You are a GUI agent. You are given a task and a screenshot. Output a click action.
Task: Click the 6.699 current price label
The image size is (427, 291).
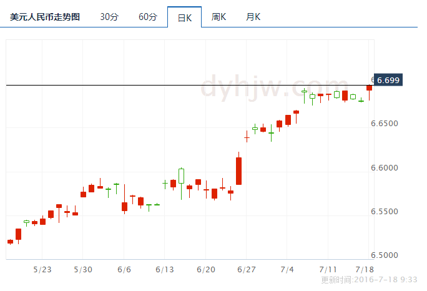tap(388, 80)
